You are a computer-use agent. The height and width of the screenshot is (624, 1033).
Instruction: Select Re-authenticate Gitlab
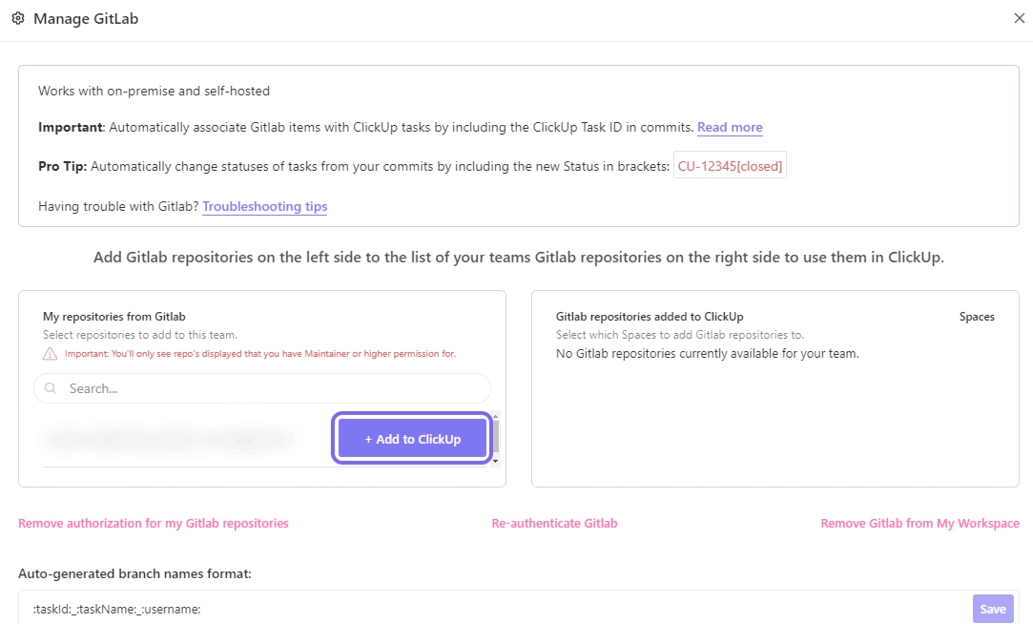pyautogui.click(x=554, y=523)
